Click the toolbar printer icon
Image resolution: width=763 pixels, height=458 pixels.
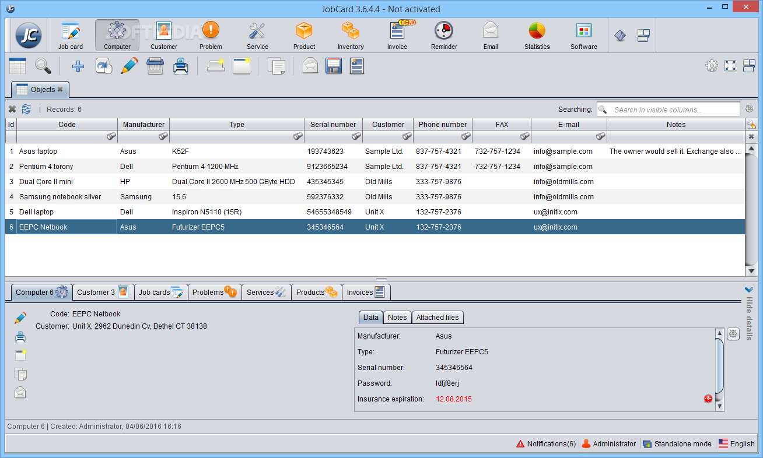click(x=181, y=66)
